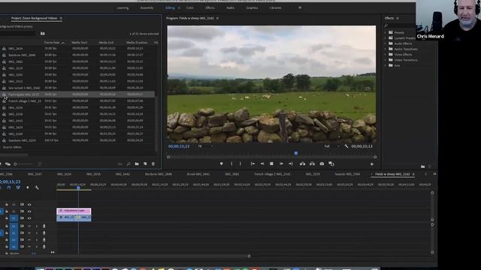
Task: Click the timeline horizontal zoom scrollbar handle
Action: pyautogui.click(x=249, y=256)
